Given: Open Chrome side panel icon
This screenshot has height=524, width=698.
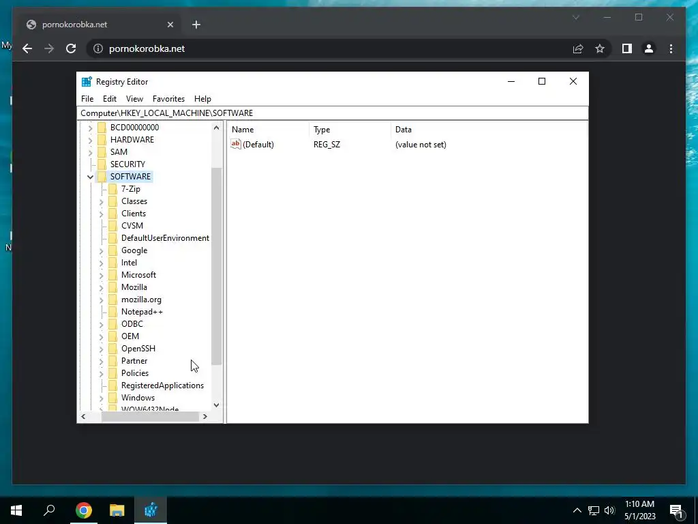Looking at the screenshot, I should point(627,48).
